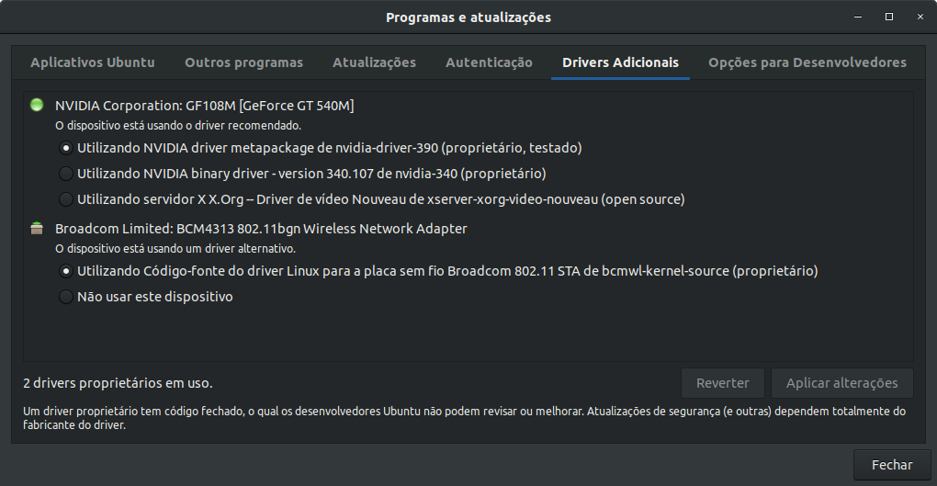Maximize the Programas e atualizações window
The image size is (937, 486).
click(889, 17)
